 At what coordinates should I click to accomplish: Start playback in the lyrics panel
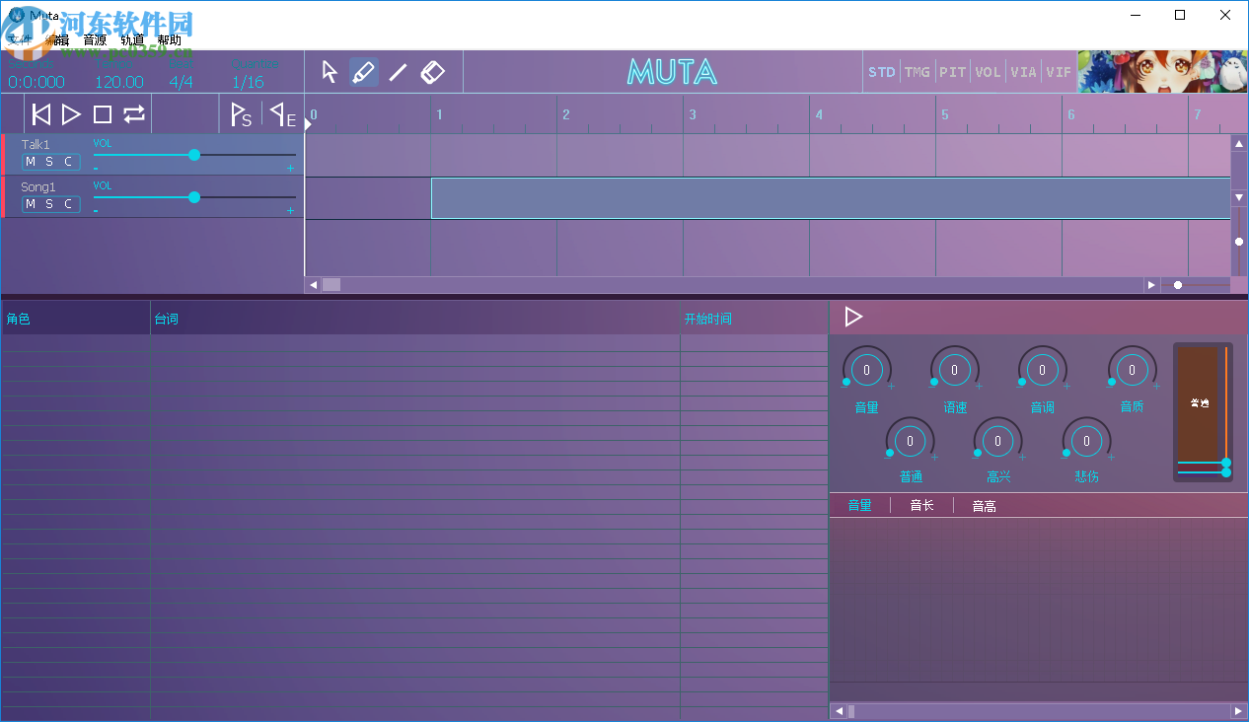854,317
